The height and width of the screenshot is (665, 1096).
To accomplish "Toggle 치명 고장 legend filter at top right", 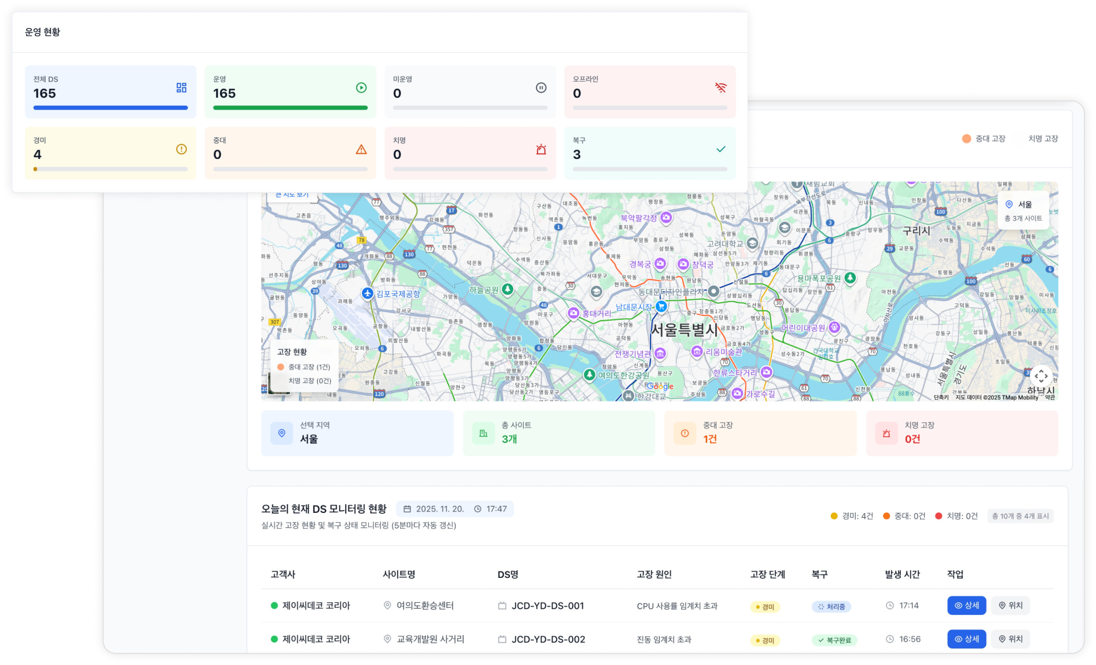I will (1043, 139).
